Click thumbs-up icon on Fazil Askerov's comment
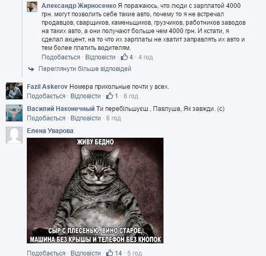 (109, 96)
